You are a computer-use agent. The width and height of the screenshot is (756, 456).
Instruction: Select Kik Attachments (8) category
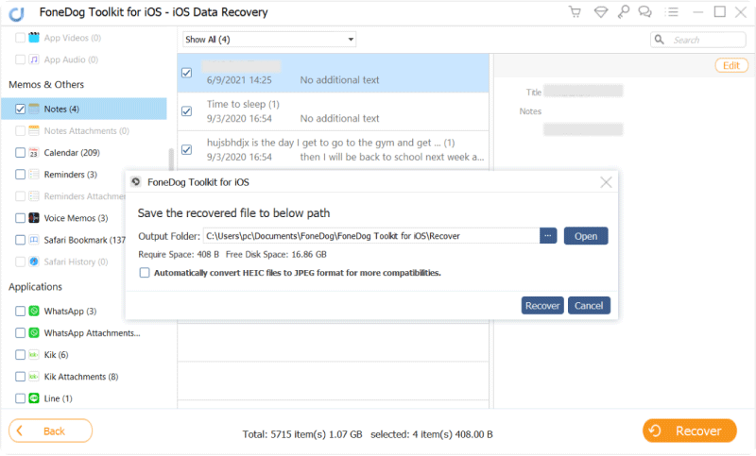click(81, 377)
